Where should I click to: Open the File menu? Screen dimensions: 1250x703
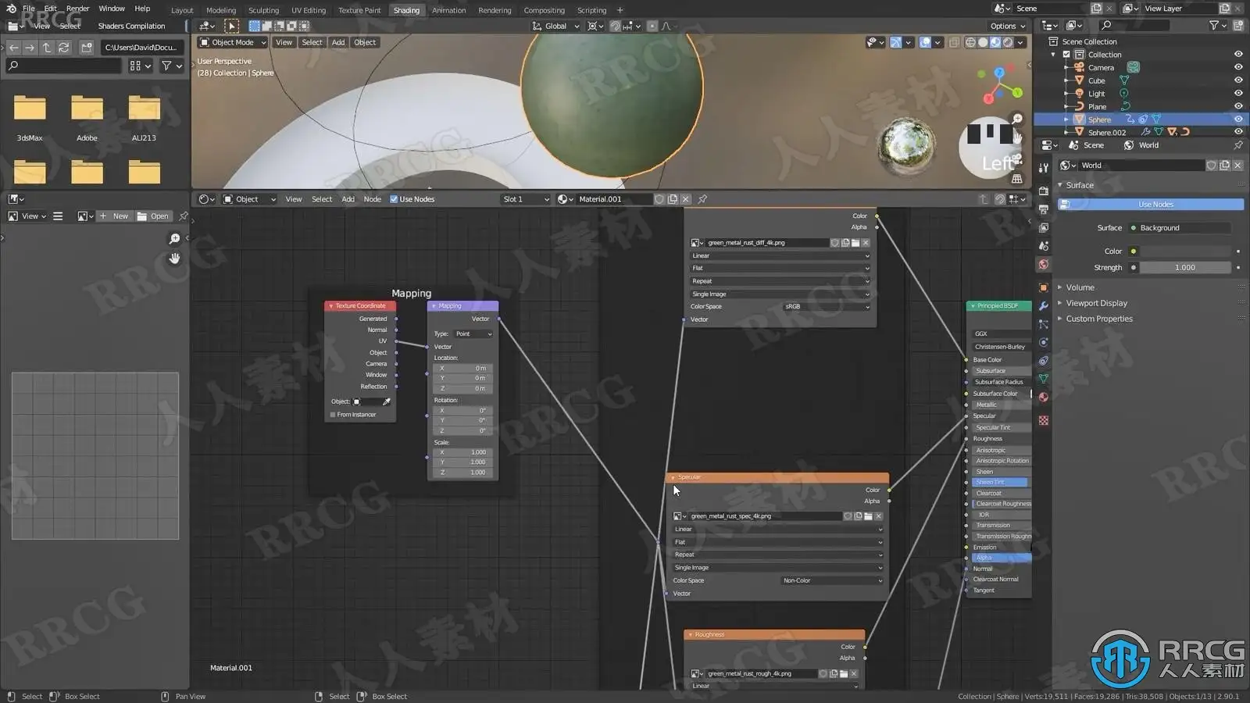tap(29, 9)
